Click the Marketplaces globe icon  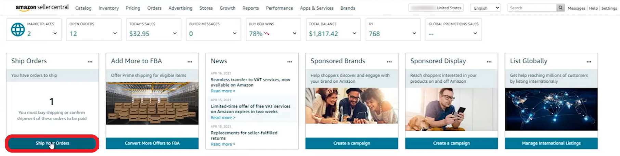(18, 29)
